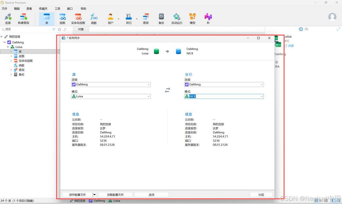This screenshot has height=204, width=342.
Task: Click the collapse-all icon beside the star
Action: coord(65,29)
